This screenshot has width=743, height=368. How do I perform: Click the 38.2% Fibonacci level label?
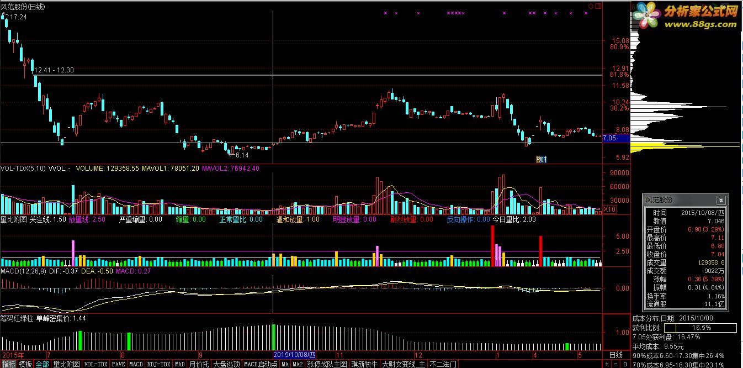point(619,108)
